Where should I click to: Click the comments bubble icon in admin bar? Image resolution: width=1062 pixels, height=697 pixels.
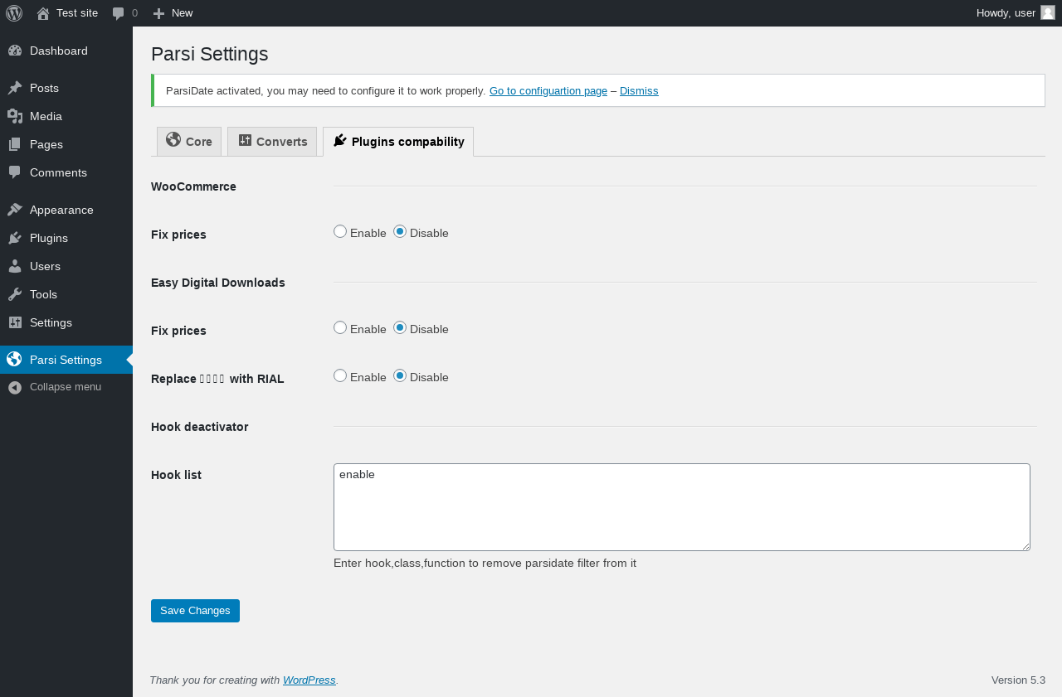119,13
